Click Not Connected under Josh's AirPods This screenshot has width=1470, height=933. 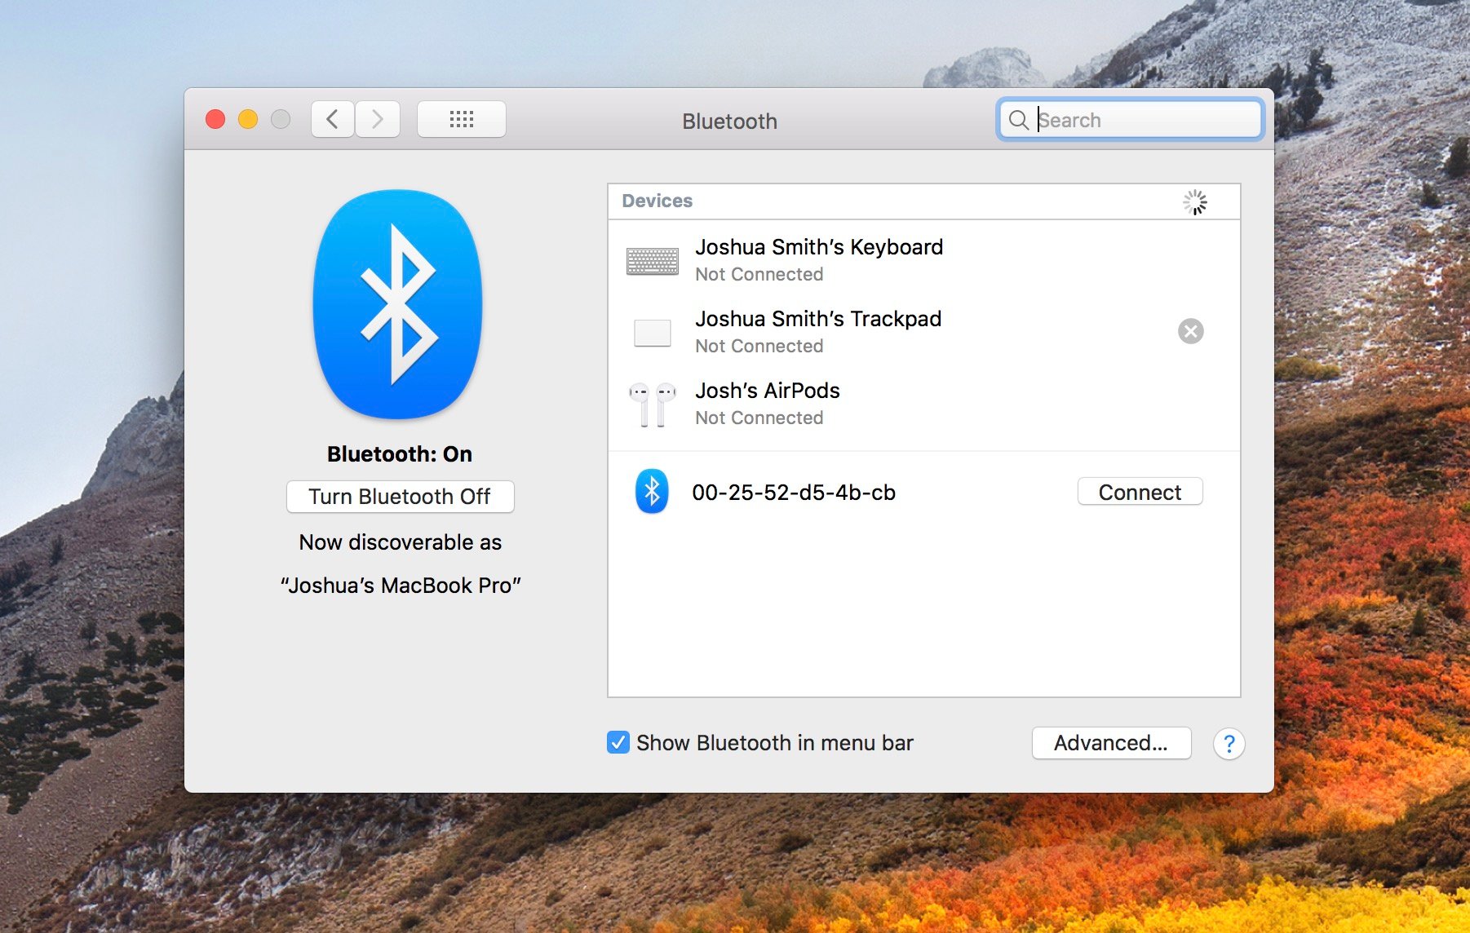click(x=759, y=418)
